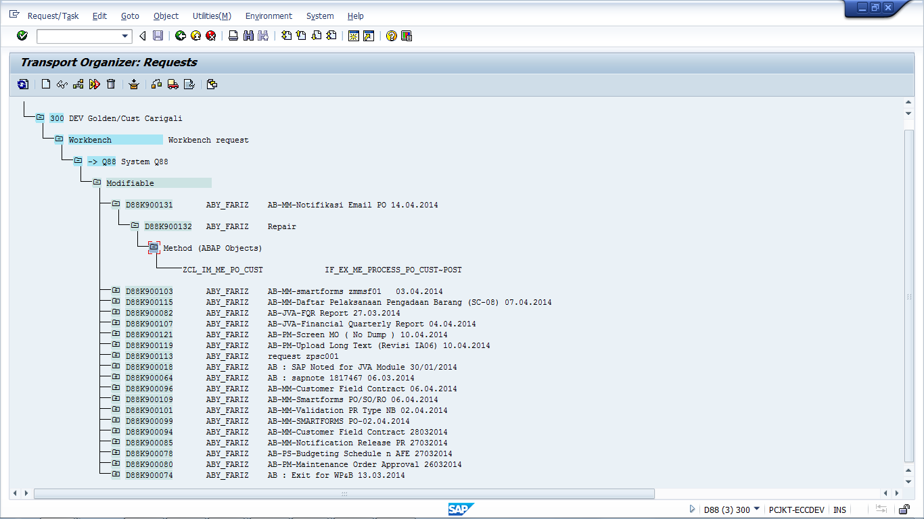
Task: Refresh the transport request list
Action: (22, 84)
